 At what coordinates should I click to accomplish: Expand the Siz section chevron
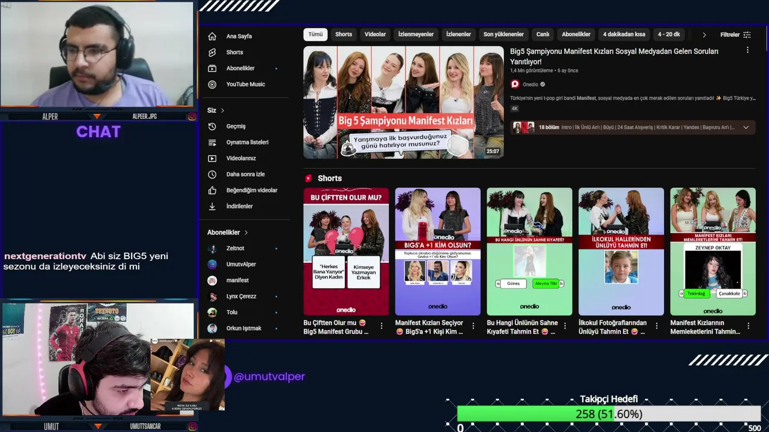click(x=222, y=110)
